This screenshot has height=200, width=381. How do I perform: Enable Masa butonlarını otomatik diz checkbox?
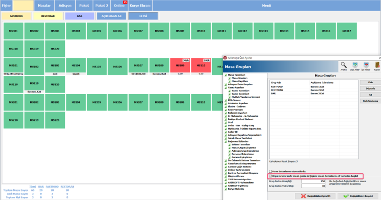271,171
